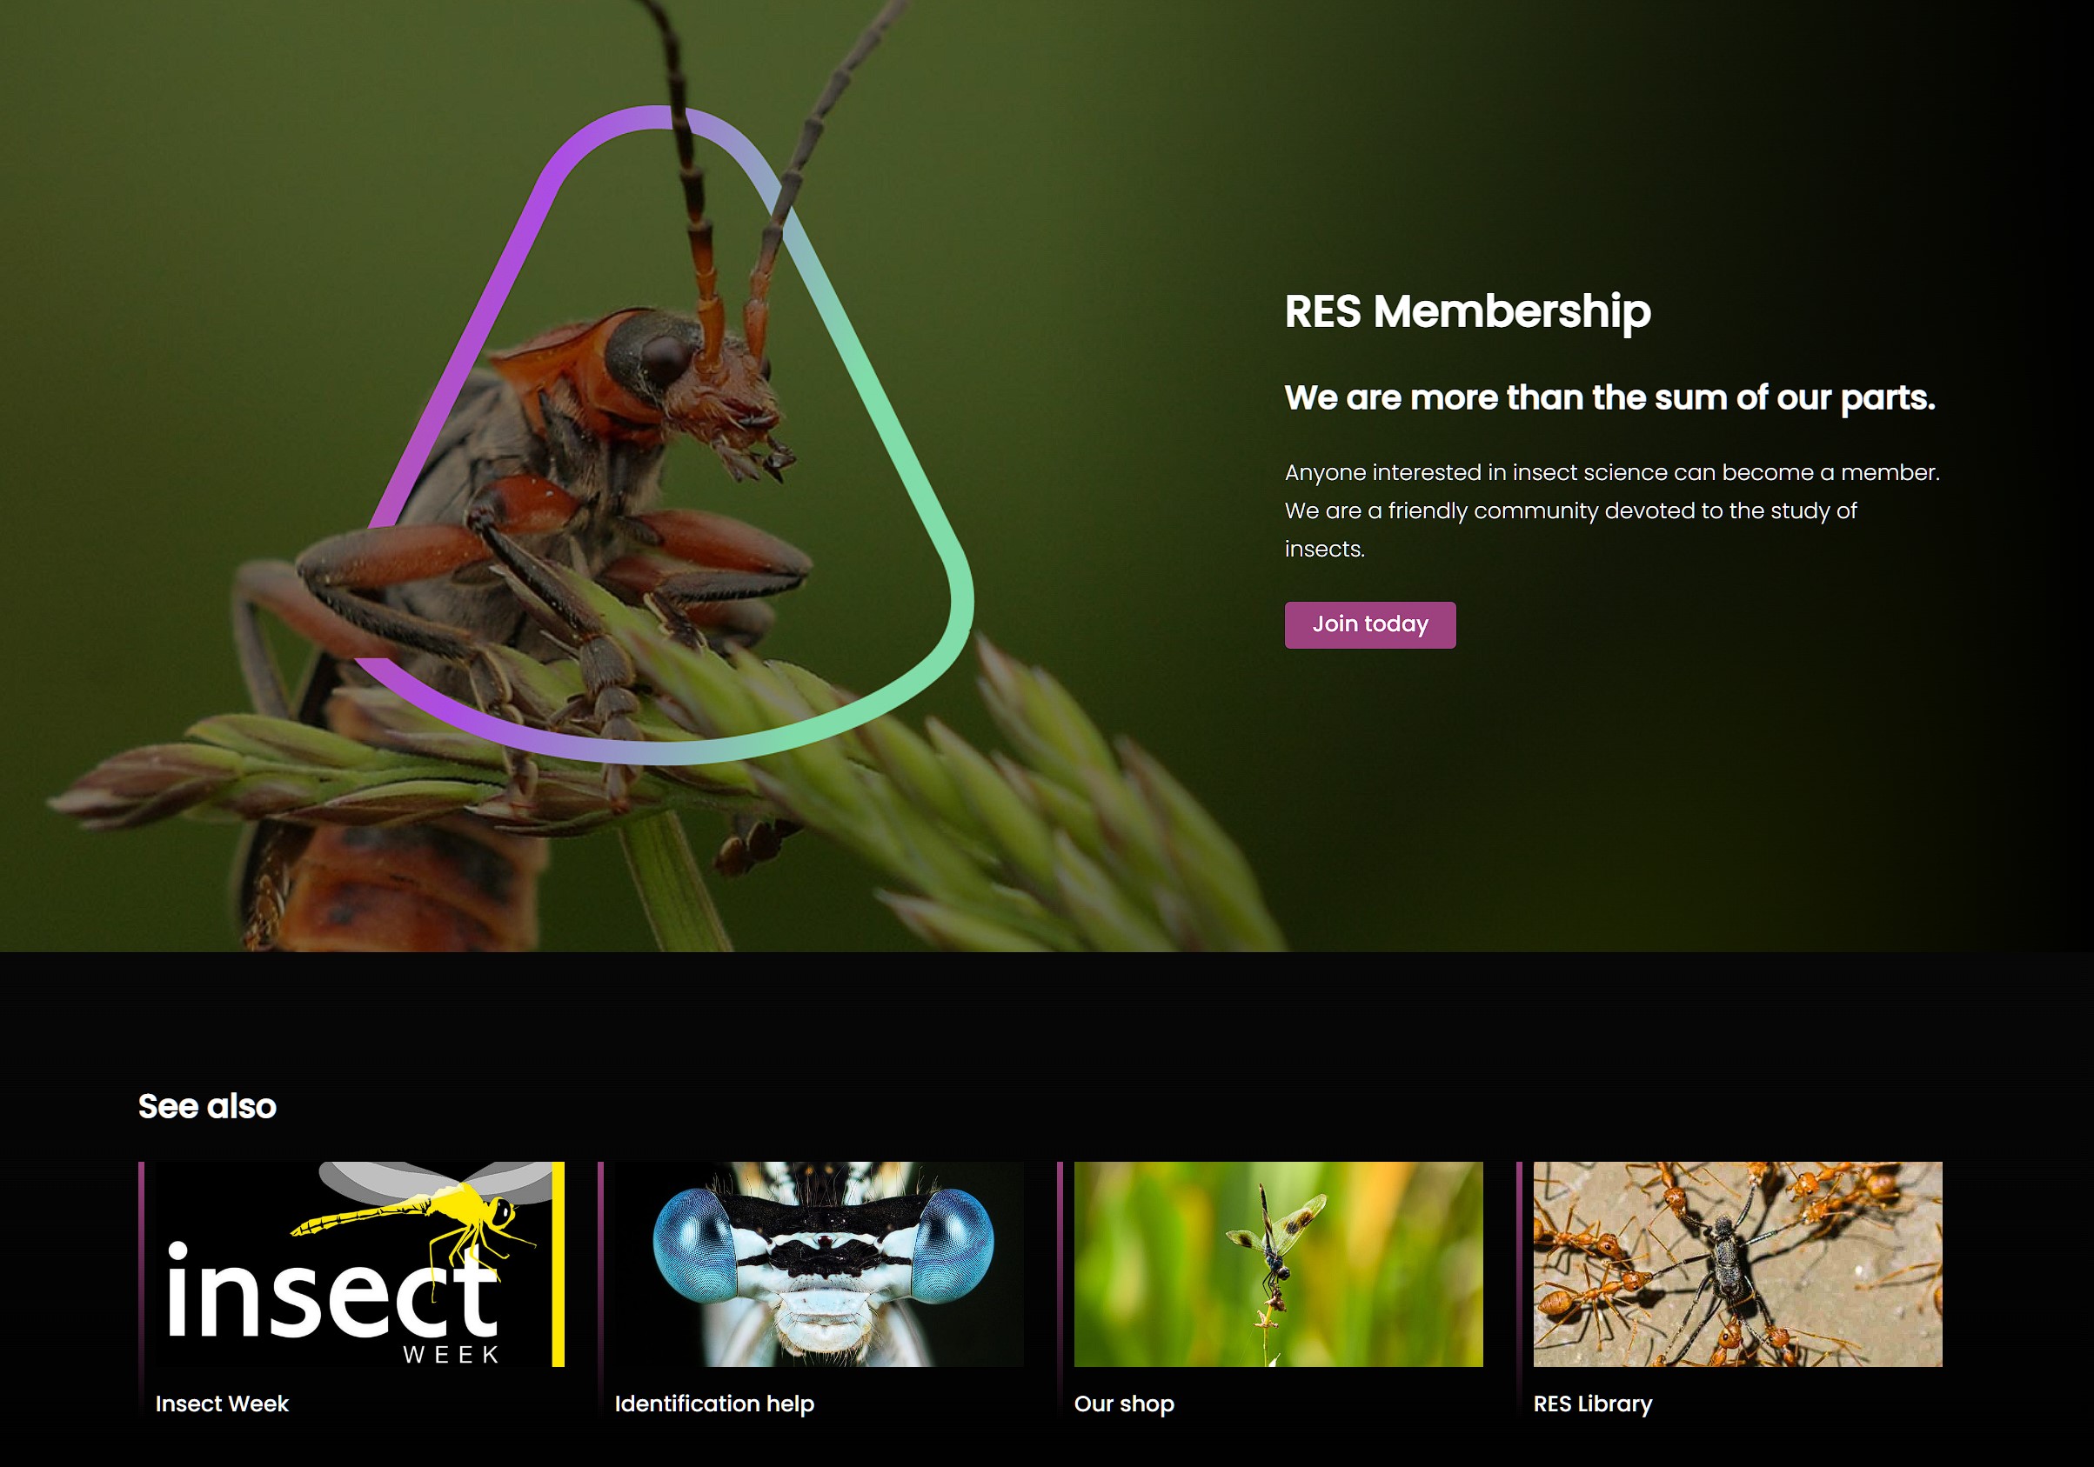Open the Our shop dragonfly thumbnail
This screenshot has height=1467, width=2094.
[x=1279, y=1264]
